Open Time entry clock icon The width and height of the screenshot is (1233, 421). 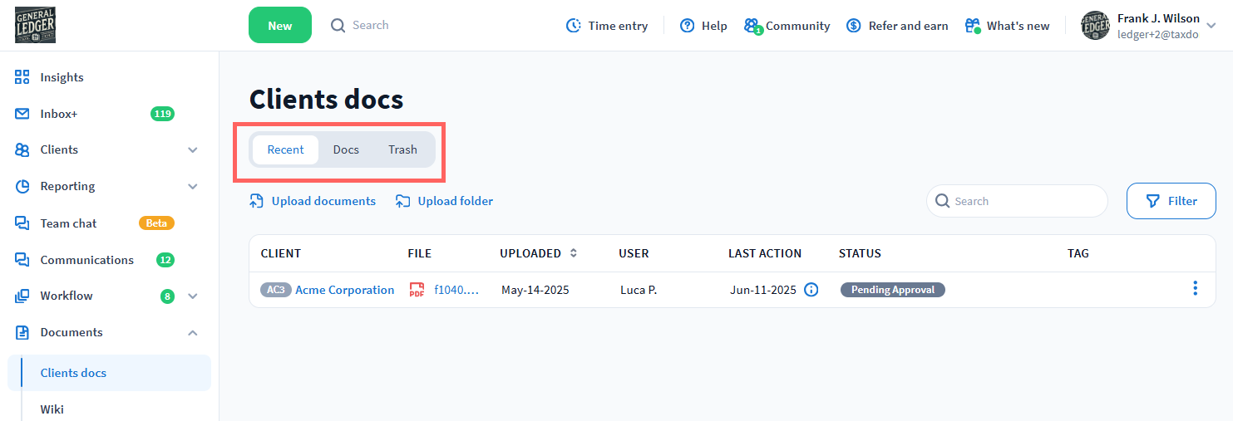coord(574,26)
